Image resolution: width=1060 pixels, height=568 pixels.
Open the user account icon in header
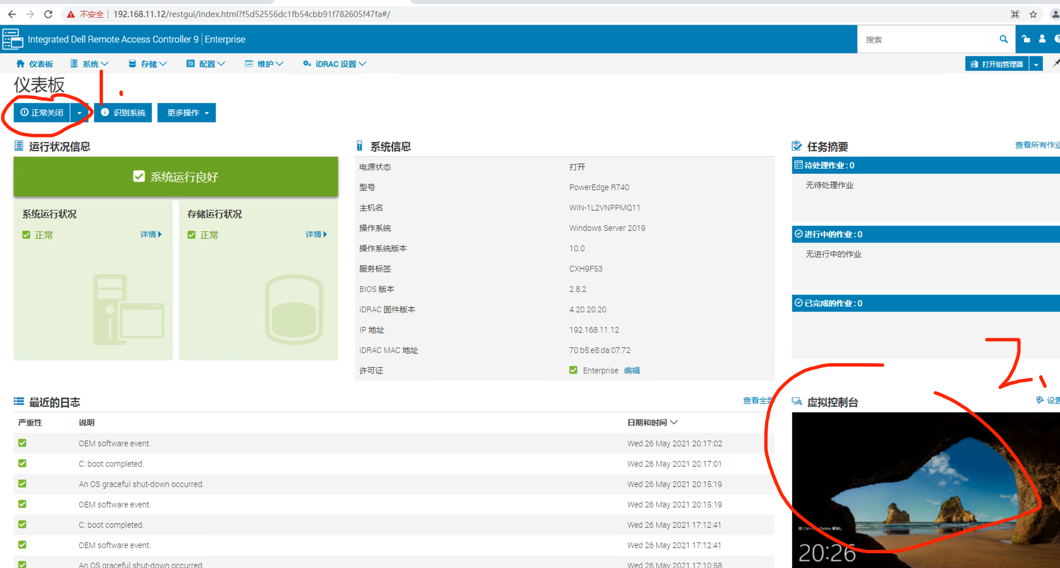1042,39
